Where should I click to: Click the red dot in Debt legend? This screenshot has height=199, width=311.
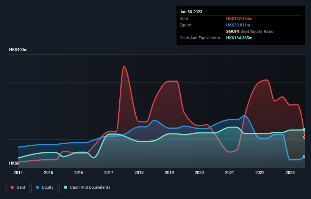click(12, 187)
